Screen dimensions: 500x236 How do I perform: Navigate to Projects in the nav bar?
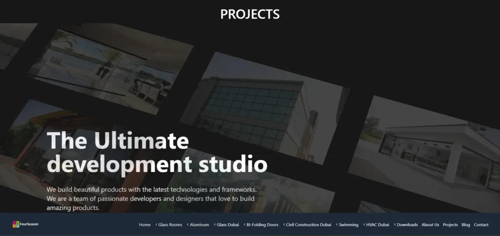point(450,224)
